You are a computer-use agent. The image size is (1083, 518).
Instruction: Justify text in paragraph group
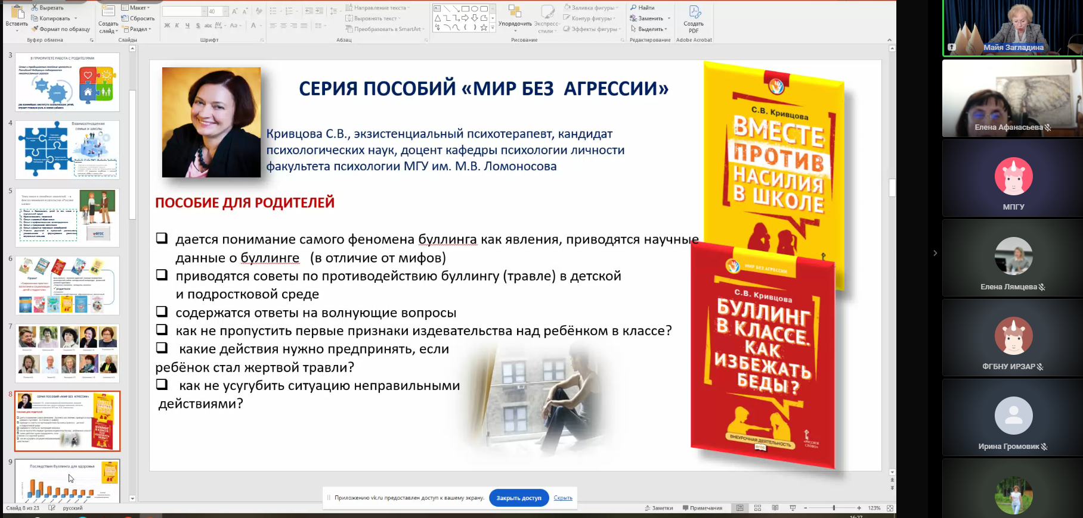304,26
